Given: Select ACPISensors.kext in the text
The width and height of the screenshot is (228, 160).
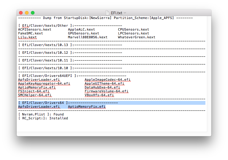Looking at the screenshot, I should (x=34, y=29).
